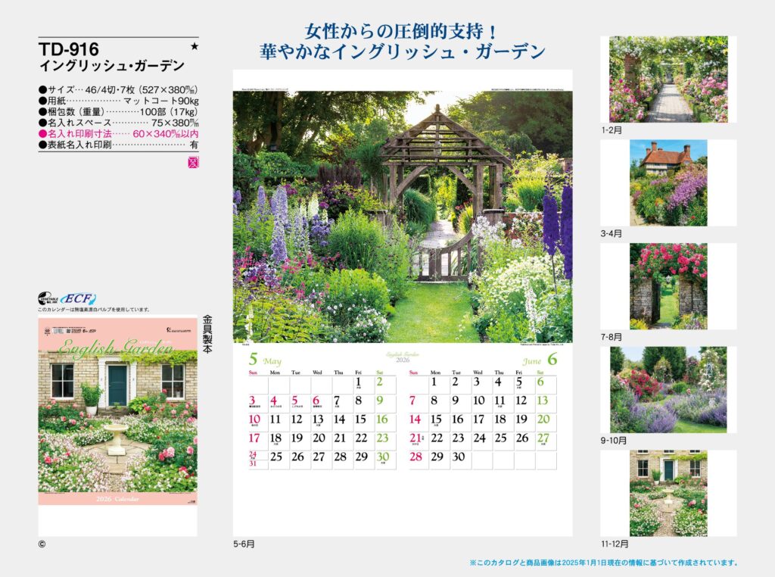
Task: Click the main garden pergola photo
Action: (403, 217)
